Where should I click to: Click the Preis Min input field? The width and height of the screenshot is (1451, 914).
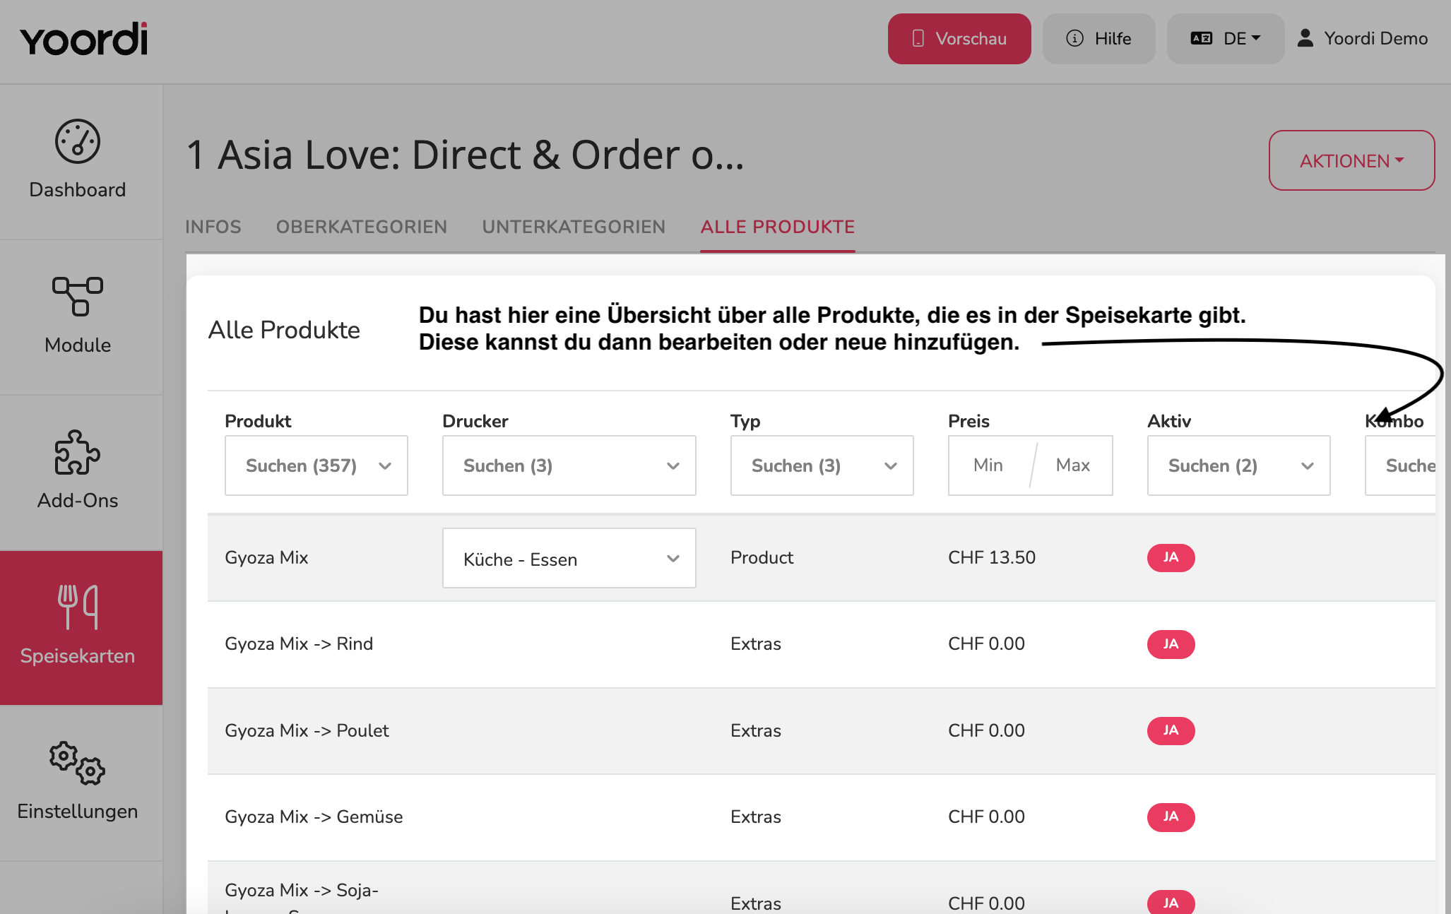click(x=989, y=465)
